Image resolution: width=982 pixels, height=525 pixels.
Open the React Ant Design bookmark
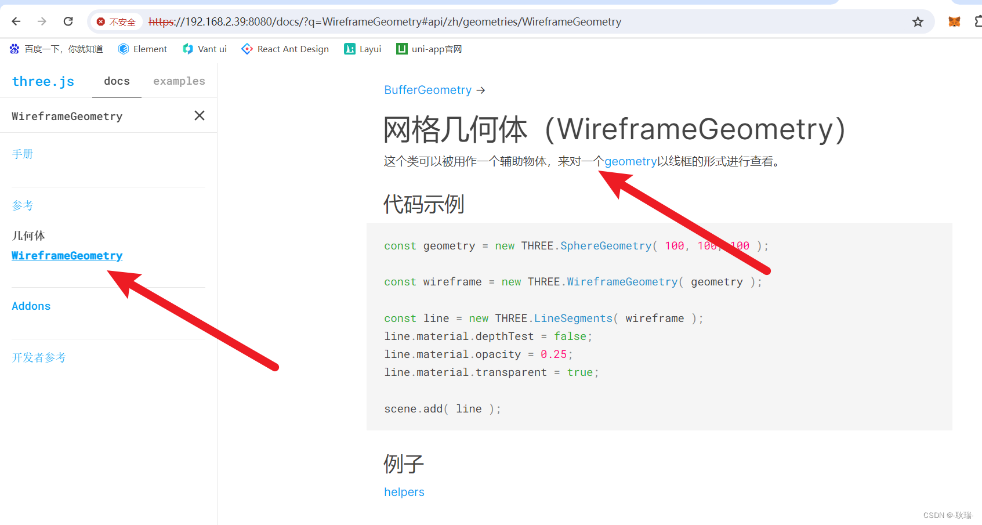(285, 49)
